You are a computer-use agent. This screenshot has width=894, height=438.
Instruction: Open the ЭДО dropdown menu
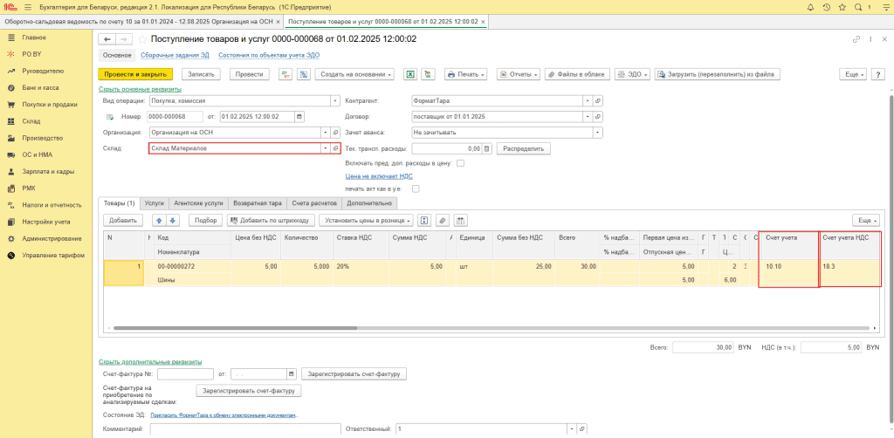(633, 75)
